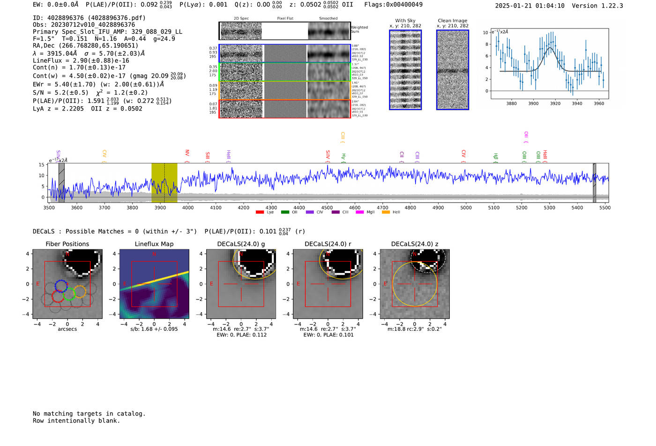
Task: Open the Fiber Positions panel
Action: (x=67, y=284)
